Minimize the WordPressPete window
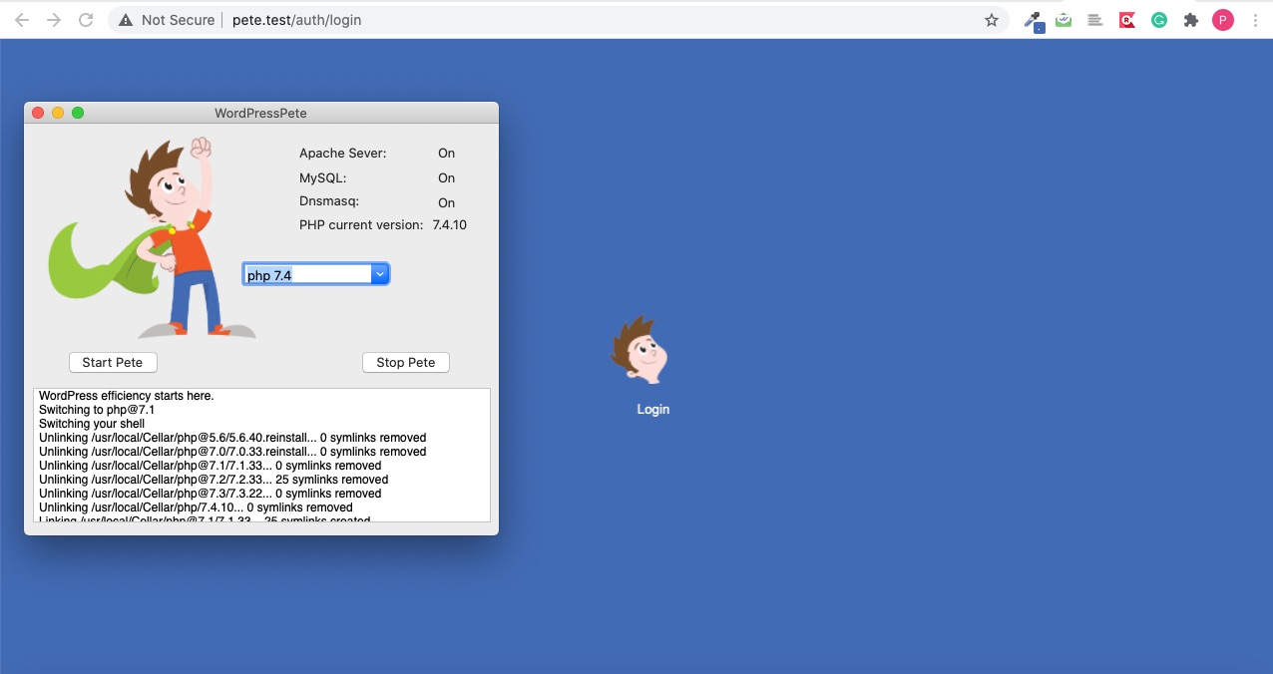The image size is (1273, 674). coord(58,113)
